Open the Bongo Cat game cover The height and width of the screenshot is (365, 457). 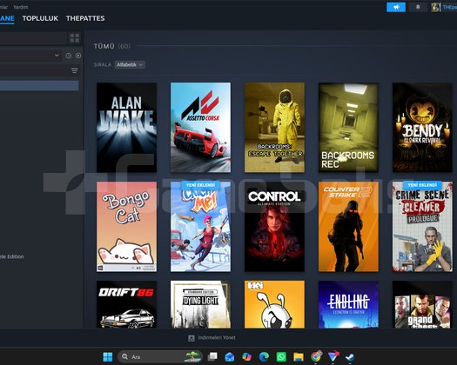point(126,227)
